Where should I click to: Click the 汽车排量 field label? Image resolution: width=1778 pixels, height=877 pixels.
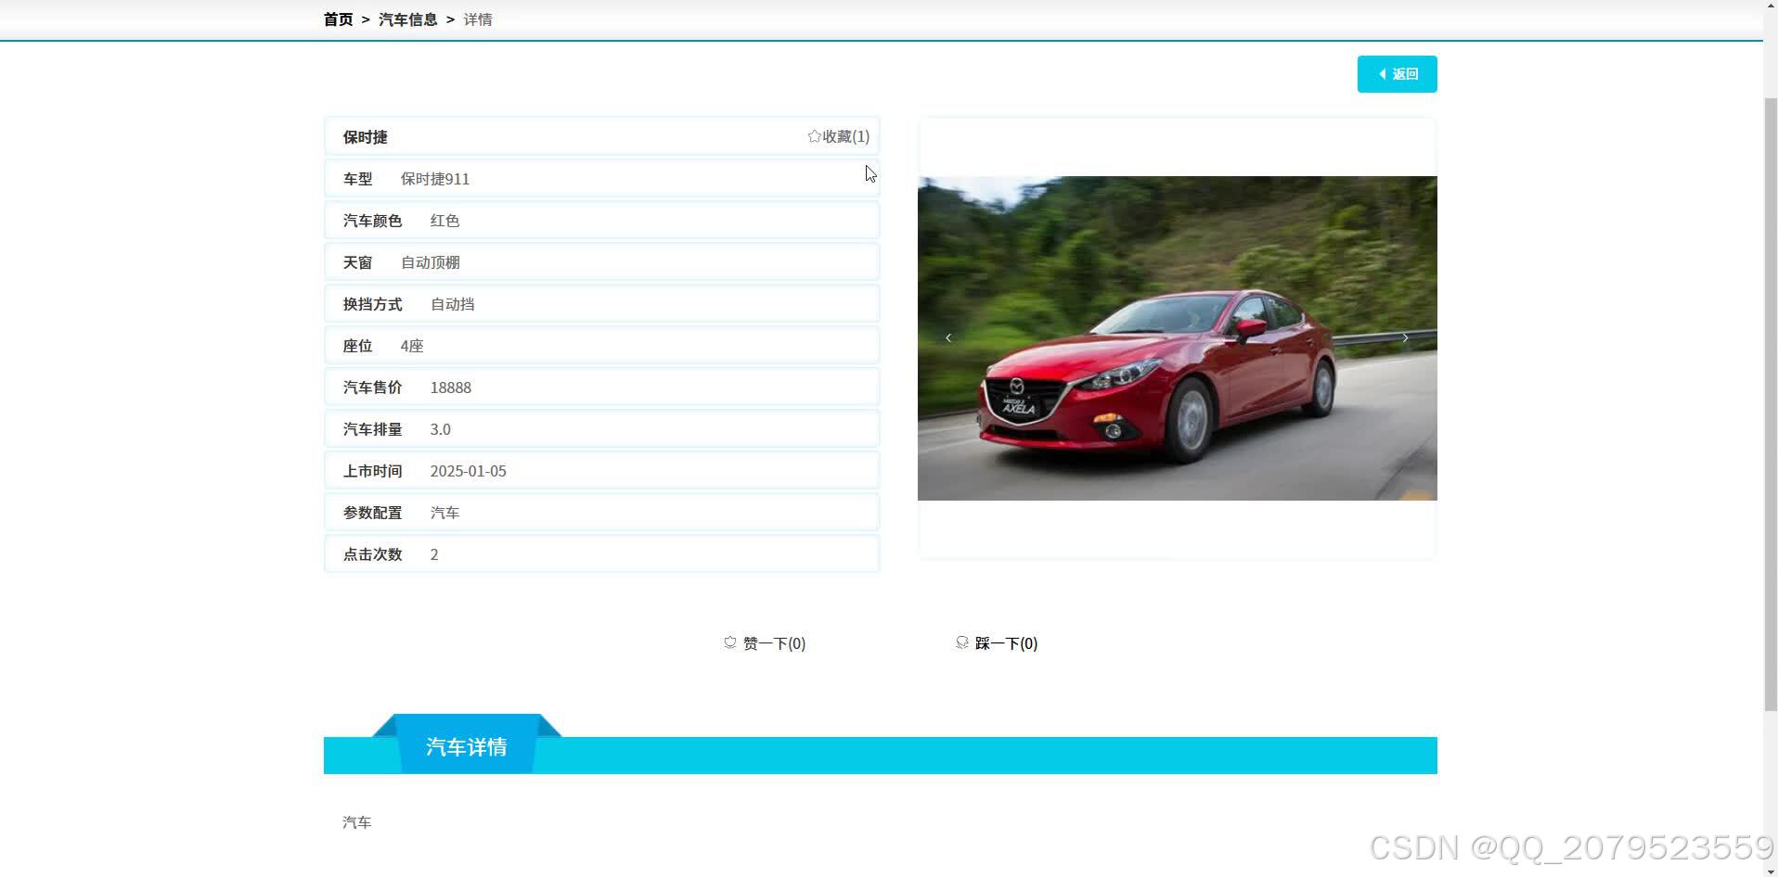click(372, 429)
